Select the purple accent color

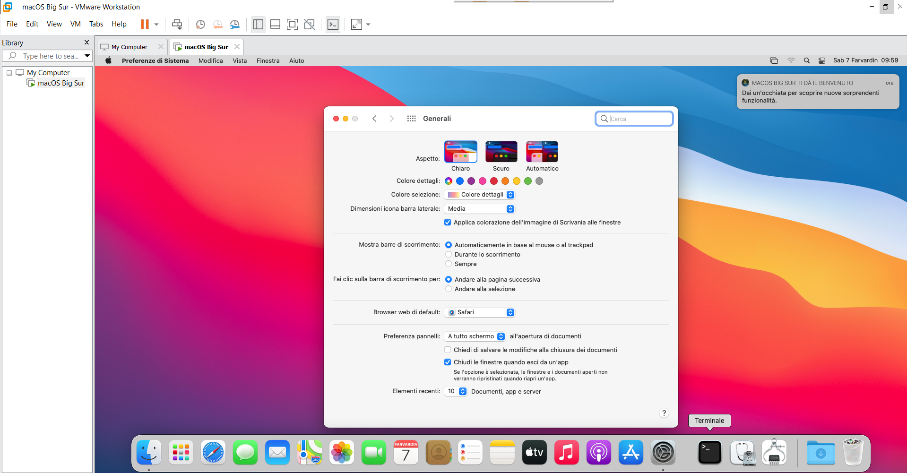[471, 181]
